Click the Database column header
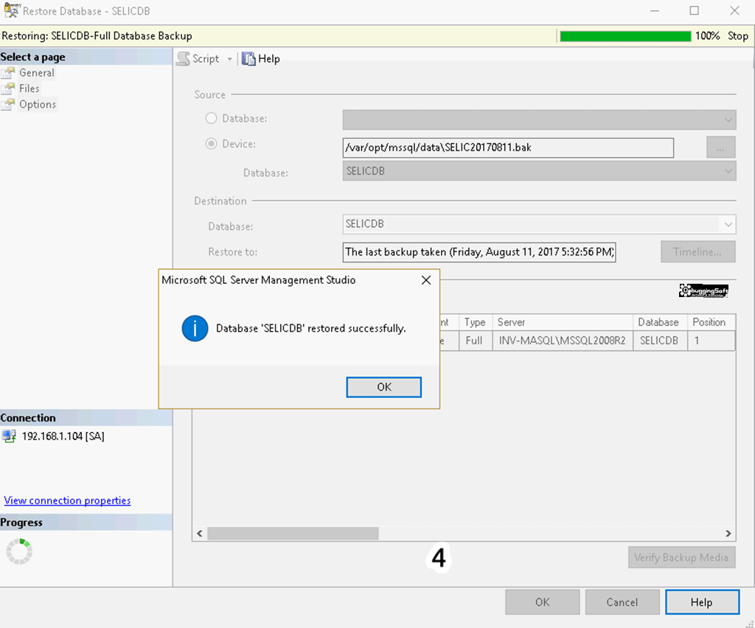Image resolution: width=755 pixels, height=628 pixels. tap(660, 322)
